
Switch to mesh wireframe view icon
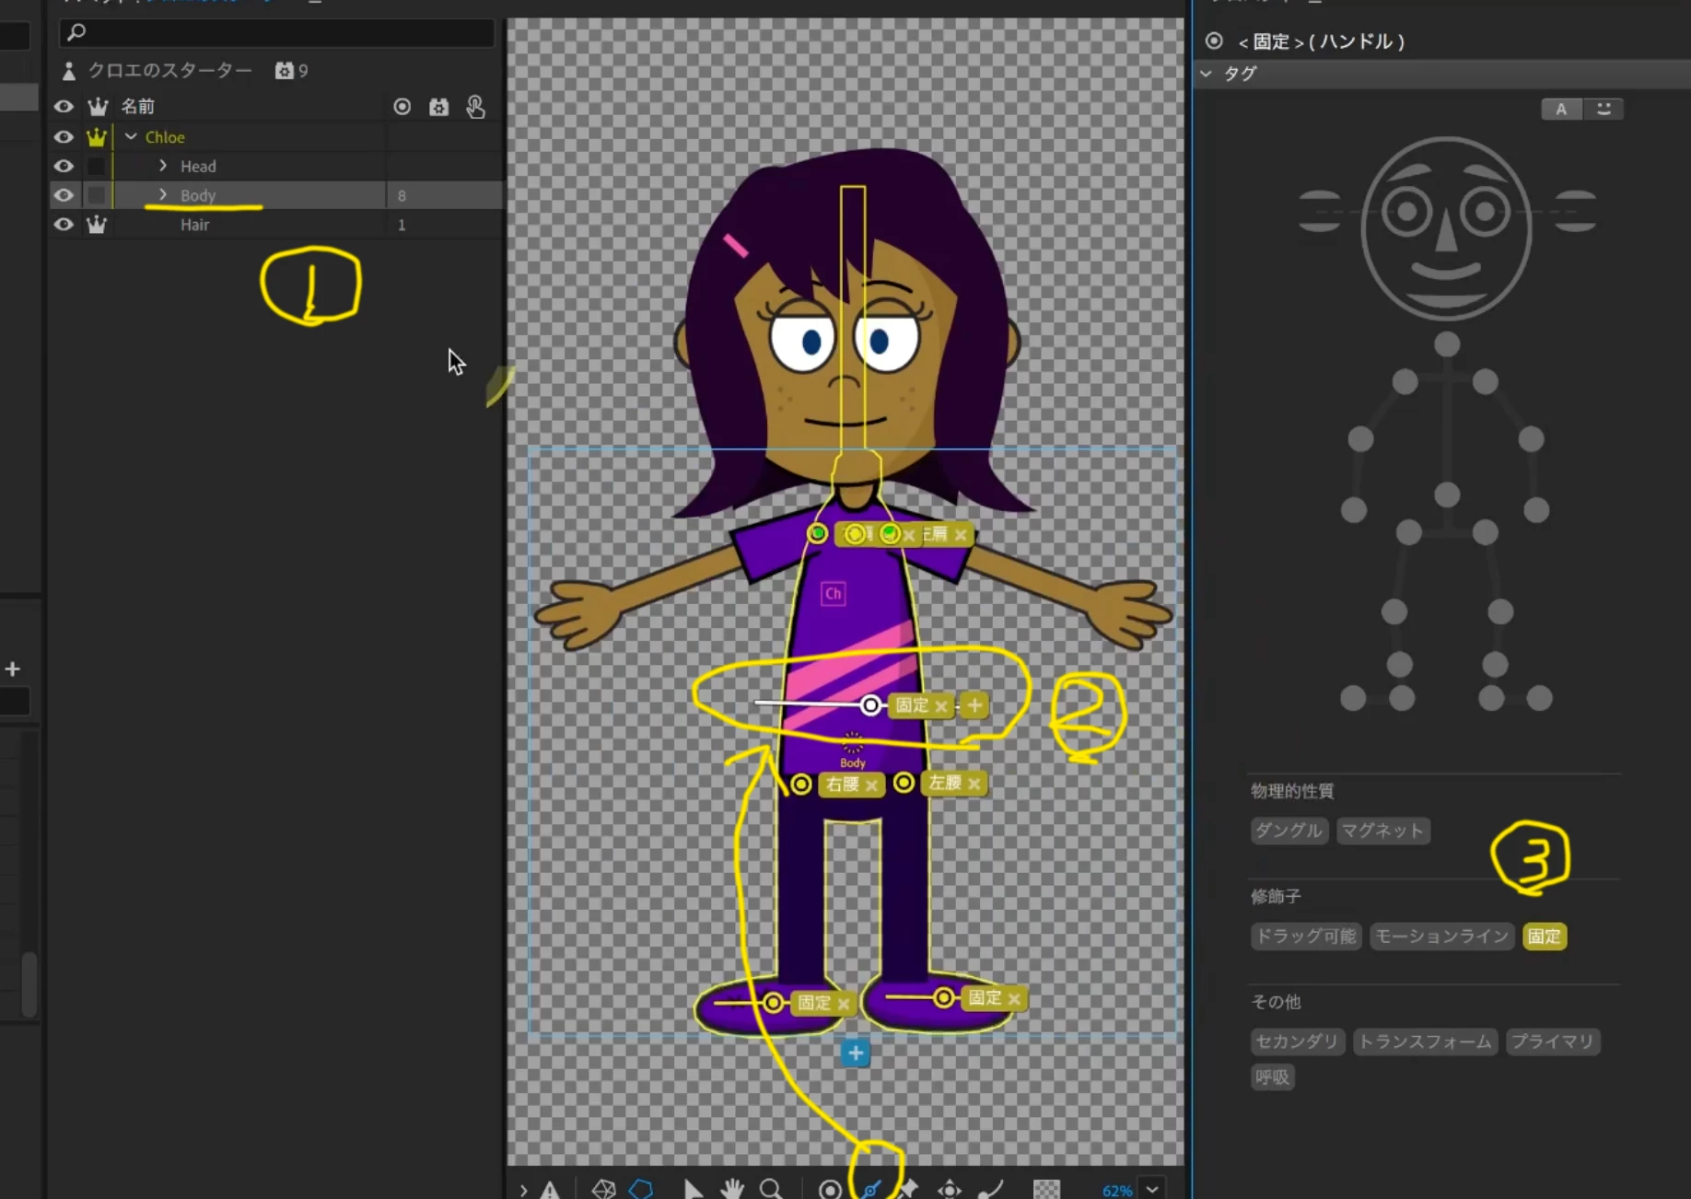click(x=603, y=1189)
